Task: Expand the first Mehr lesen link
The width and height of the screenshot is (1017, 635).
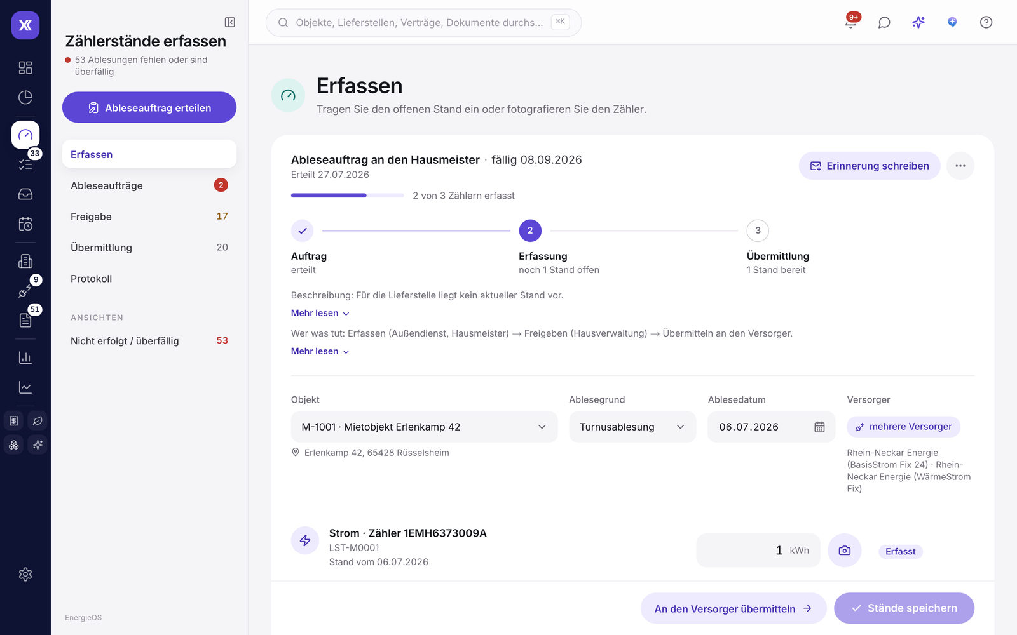Action: tap(320, 313)
